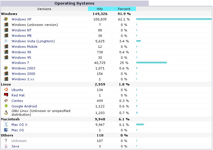213x150 pixels.
Task: Click the Hits column header
Action: (x=100, y=9)
